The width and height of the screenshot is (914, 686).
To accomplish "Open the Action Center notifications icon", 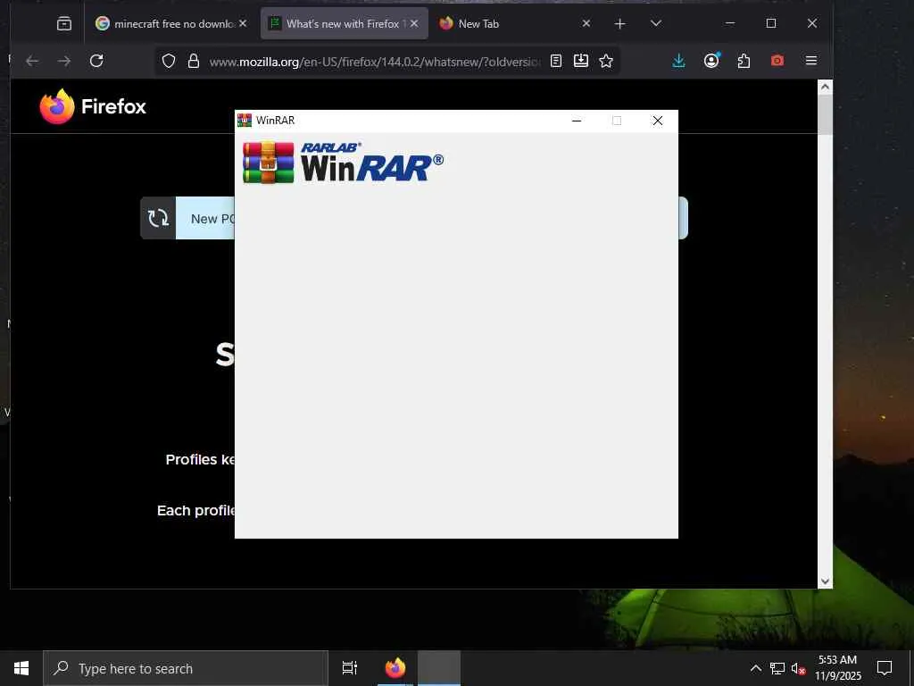I will tap(885, 668).
